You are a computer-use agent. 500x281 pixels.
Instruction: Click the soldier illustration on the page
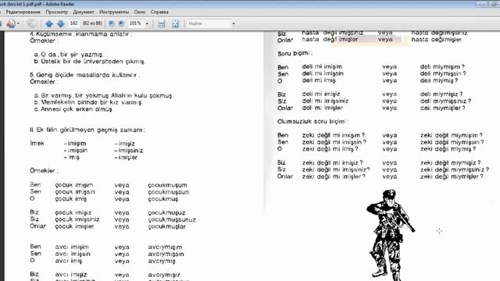click(391, 235)
